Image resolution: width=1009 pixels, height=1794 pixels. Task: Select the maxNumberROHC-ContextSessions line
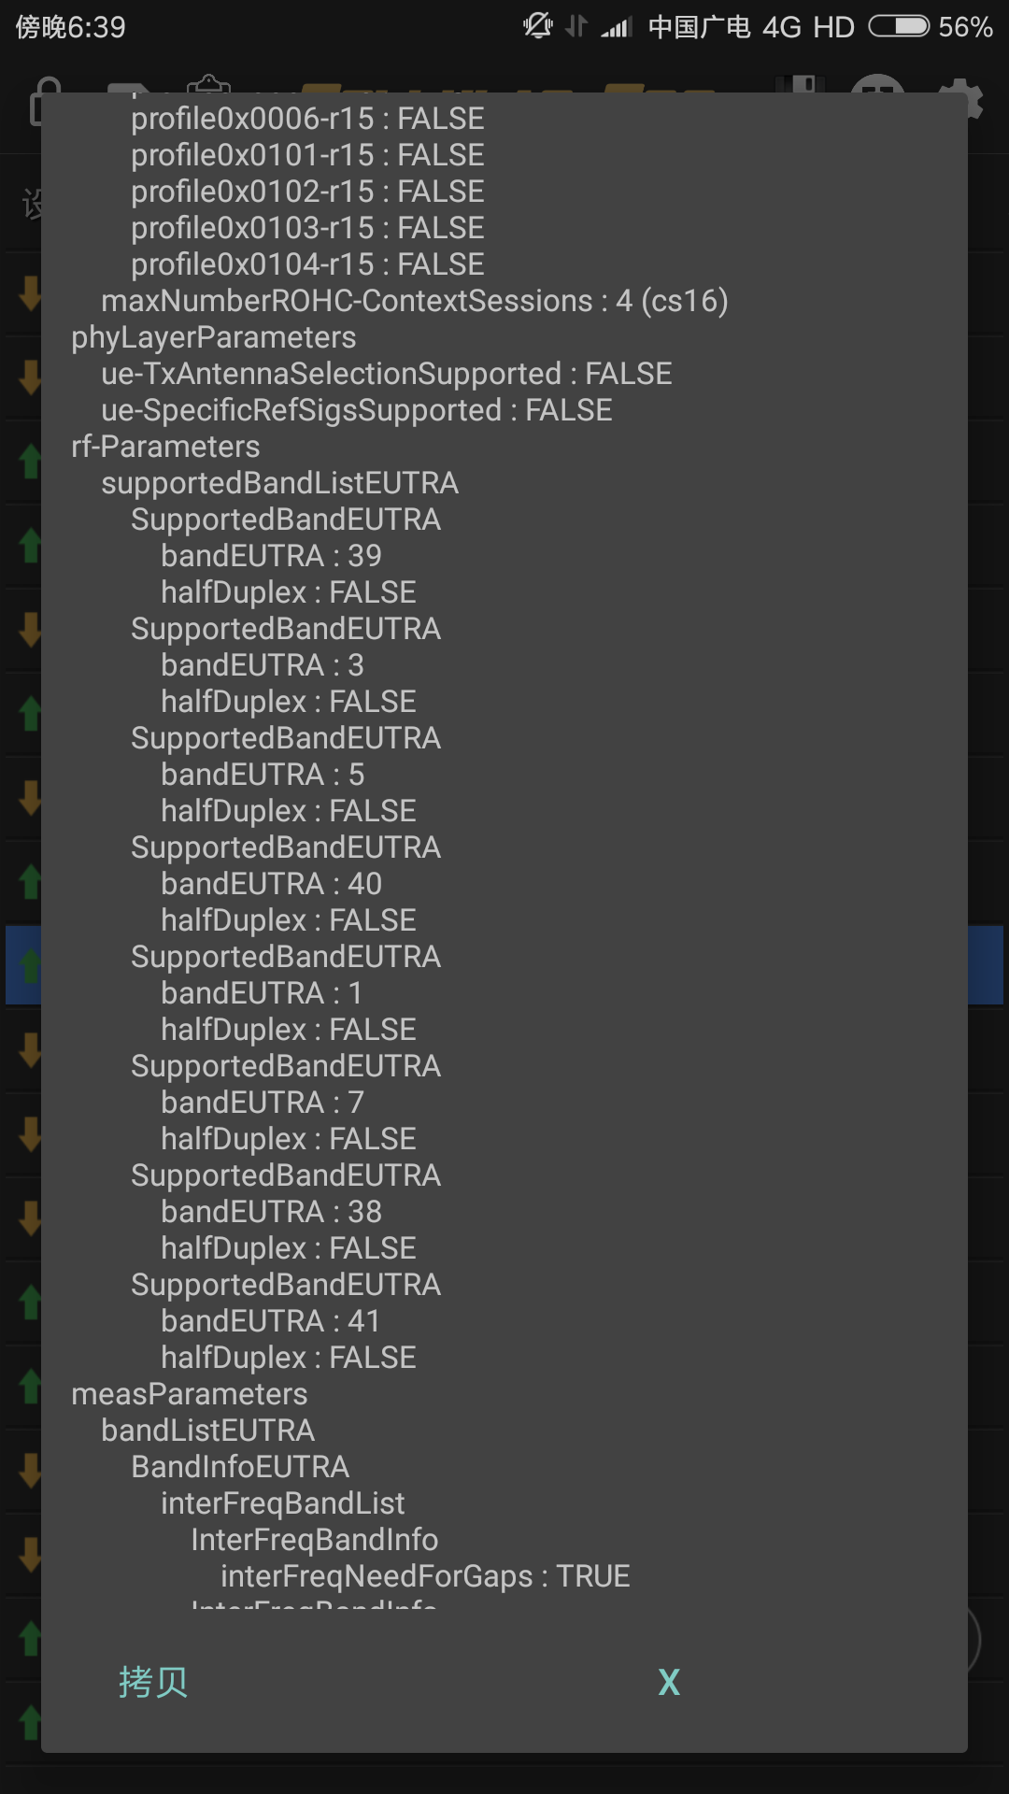(415, 301)
